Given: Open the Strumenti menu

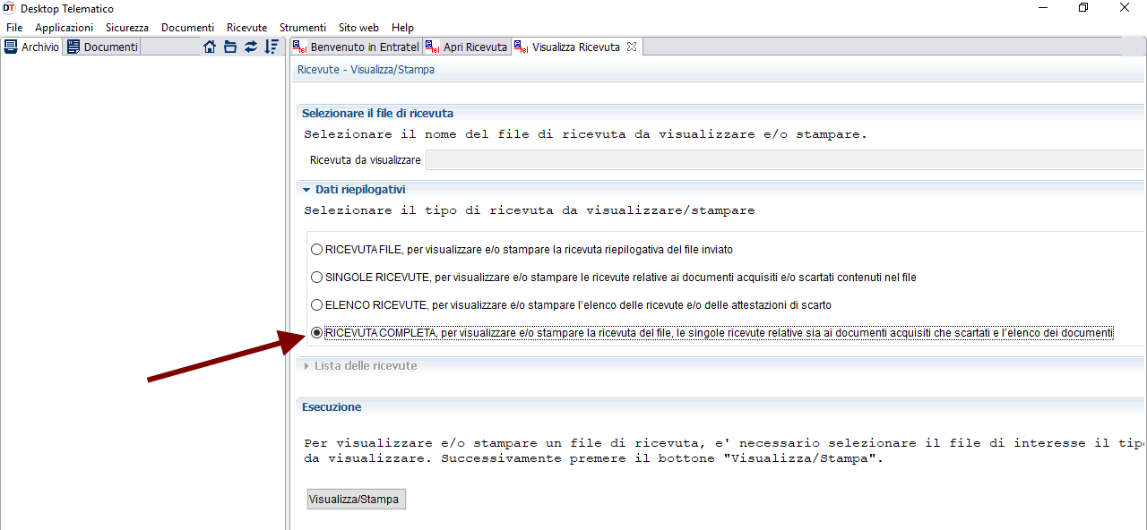Looking at the screenshot, I should pos(303,28).
